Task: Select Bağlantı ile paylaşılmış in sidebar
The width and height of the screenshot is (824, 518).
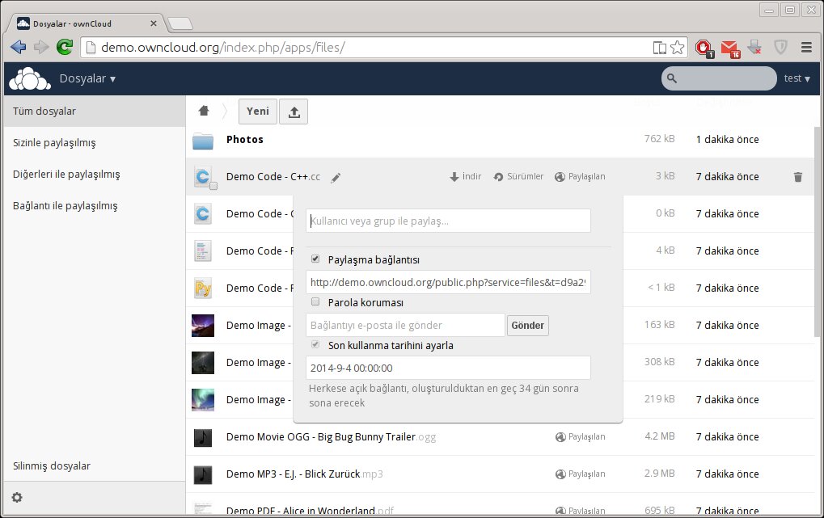Action: pos(95,206)
